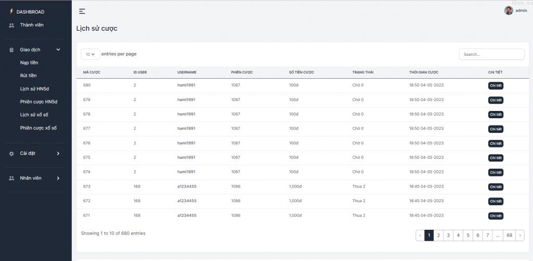The image size is (533, 261).
Task: Click the Cài đặt gear icon
Action: 11,153
